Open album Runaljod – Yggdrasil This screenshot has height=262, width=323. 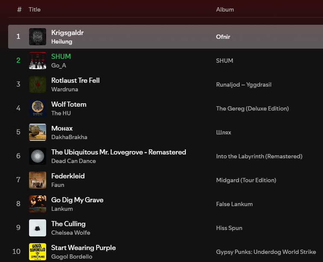[244, 84]
